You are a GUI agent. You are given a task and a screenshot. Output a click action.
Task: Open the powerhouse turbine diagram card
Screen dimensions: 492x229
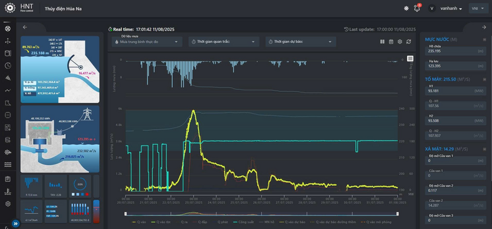(x=60, y=139)
